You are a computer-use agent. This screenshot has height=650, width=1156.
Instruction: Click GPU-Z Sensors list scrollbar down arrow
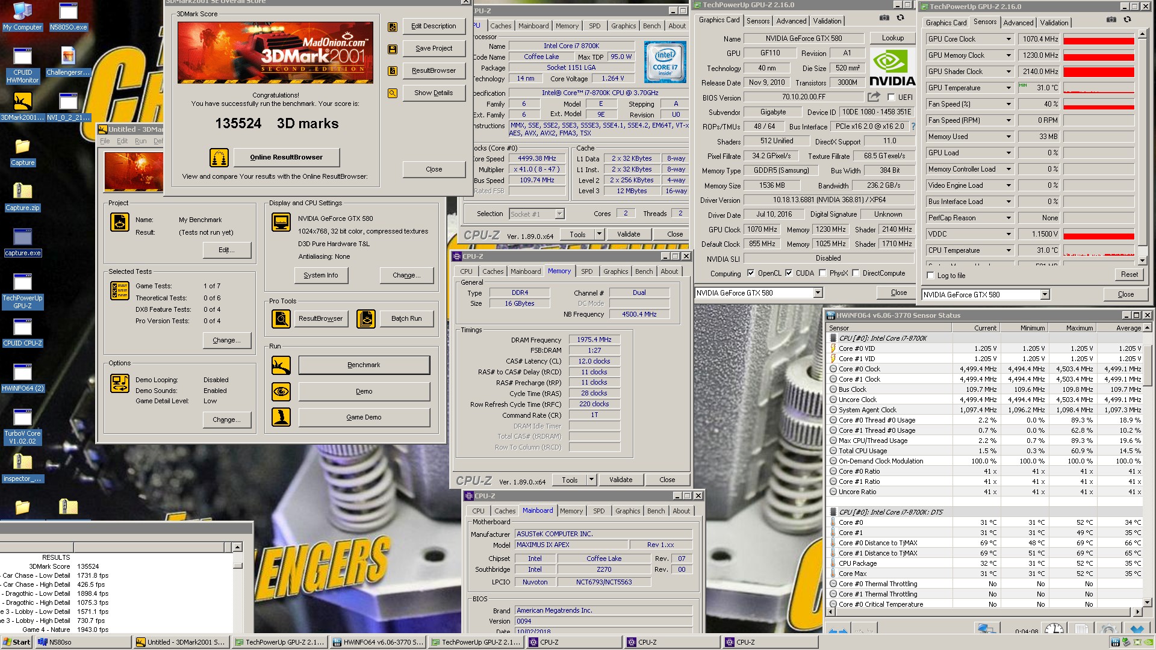coord(1142,261)
